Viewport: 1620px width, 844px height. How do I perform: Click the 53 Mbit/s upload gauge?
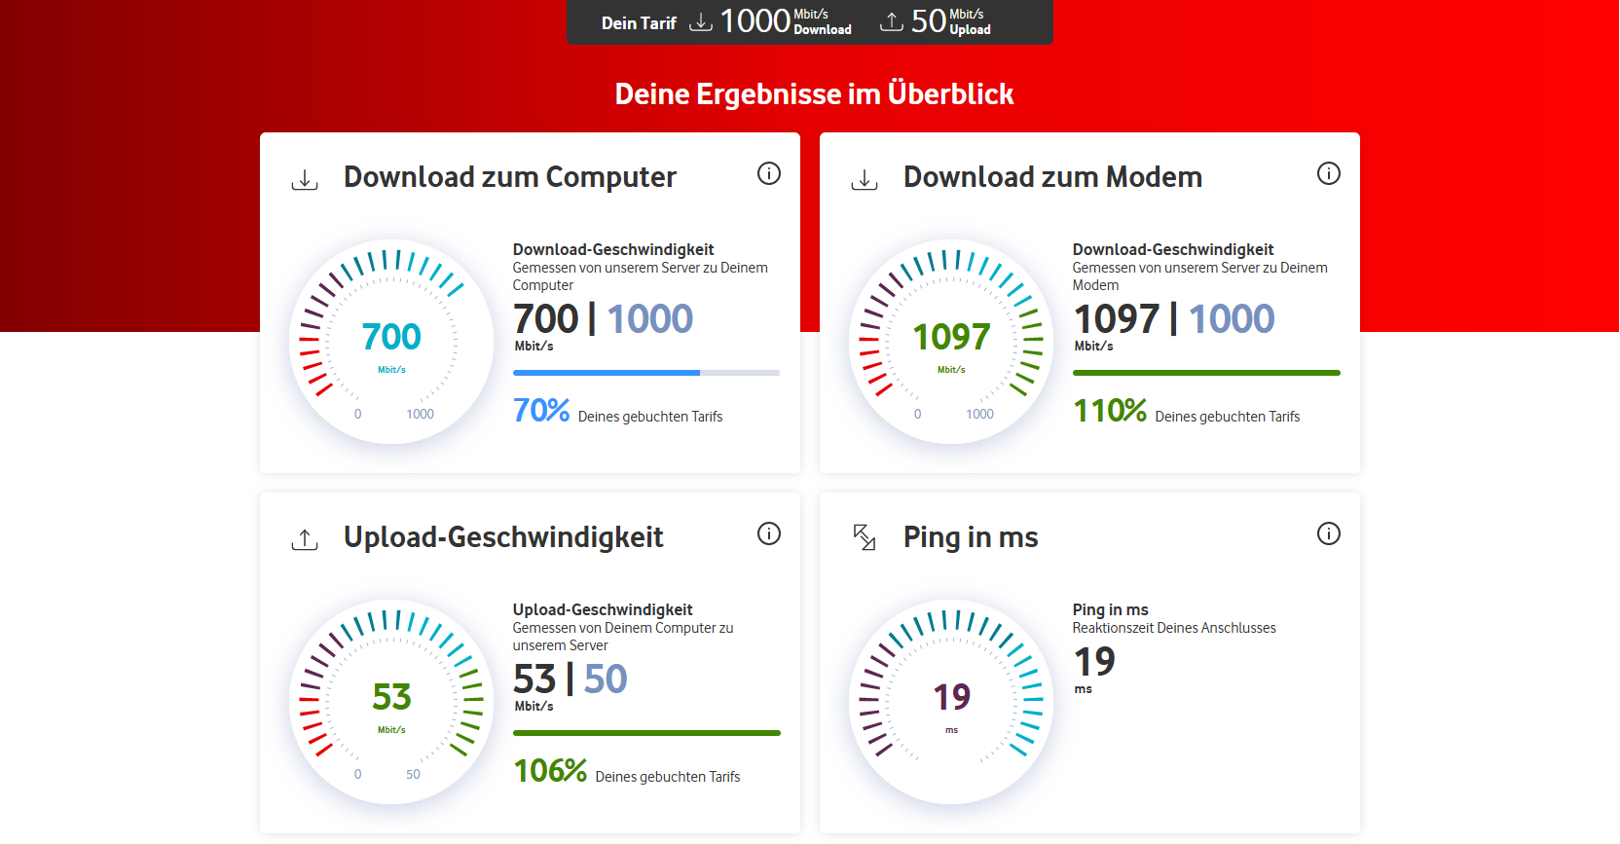click(x=391, y=702)
